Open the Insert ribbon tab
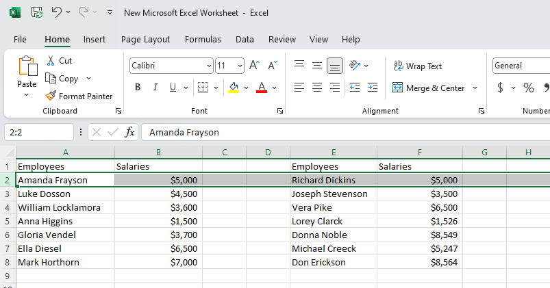550x288 pixels. coord(95,40)
